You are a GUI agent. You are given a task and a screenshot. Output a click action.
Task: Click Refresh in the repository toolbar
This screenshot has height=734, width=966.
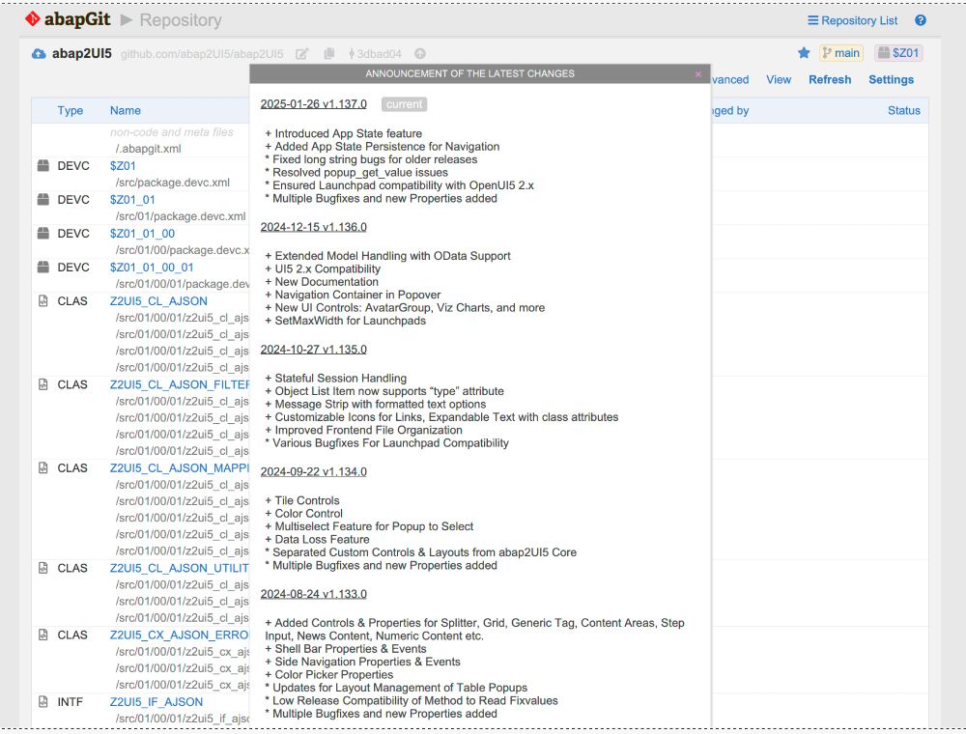pos(829,79)
